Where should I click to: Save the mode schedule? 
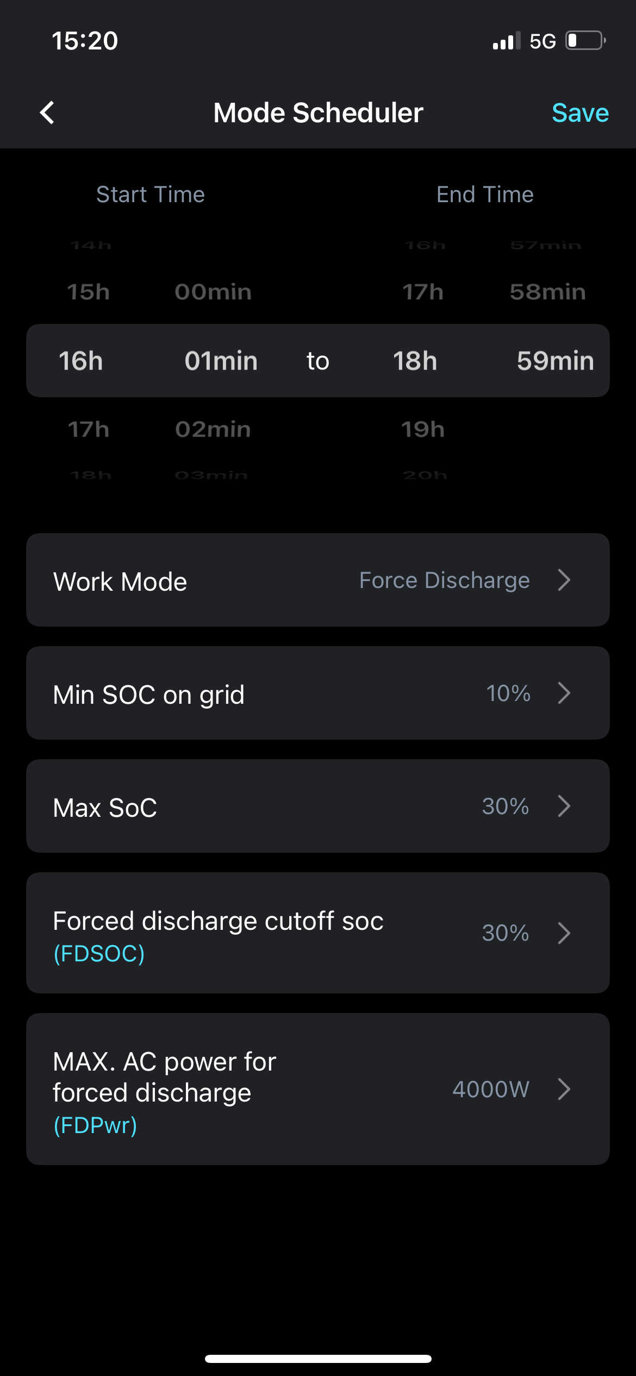(579, 113)
